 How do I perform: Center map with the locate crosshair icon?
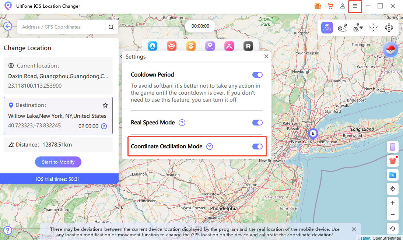pos(392,189)
